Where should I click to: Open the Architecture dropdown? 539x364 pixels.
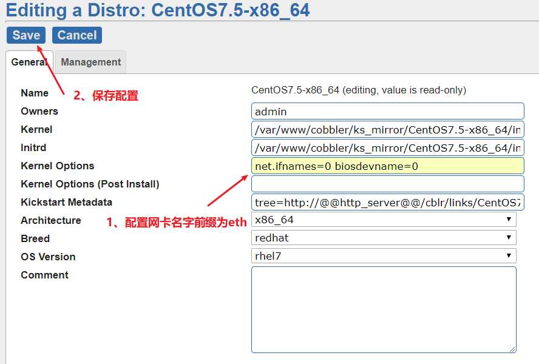[384, 219]
